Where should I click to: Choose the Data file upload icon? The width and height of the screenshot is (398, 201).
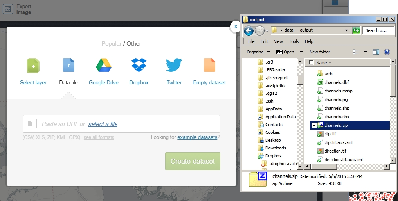point(68,65)
